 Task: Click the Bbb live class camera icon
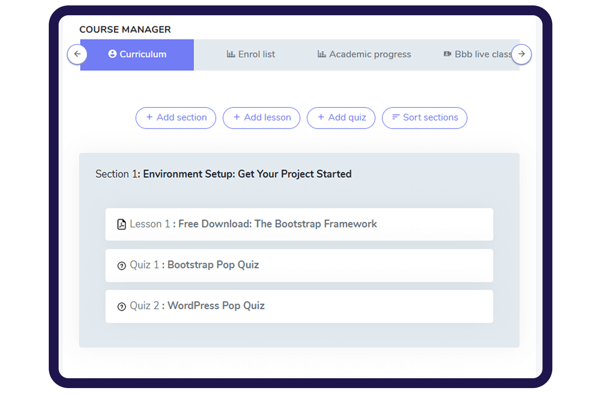pyautogui.click(x=447, y=54)
